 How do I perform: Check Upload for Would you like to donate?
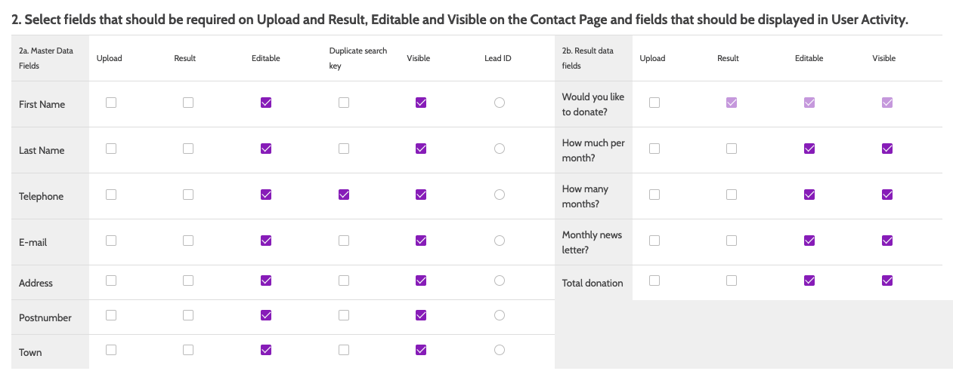click(654, 103)
